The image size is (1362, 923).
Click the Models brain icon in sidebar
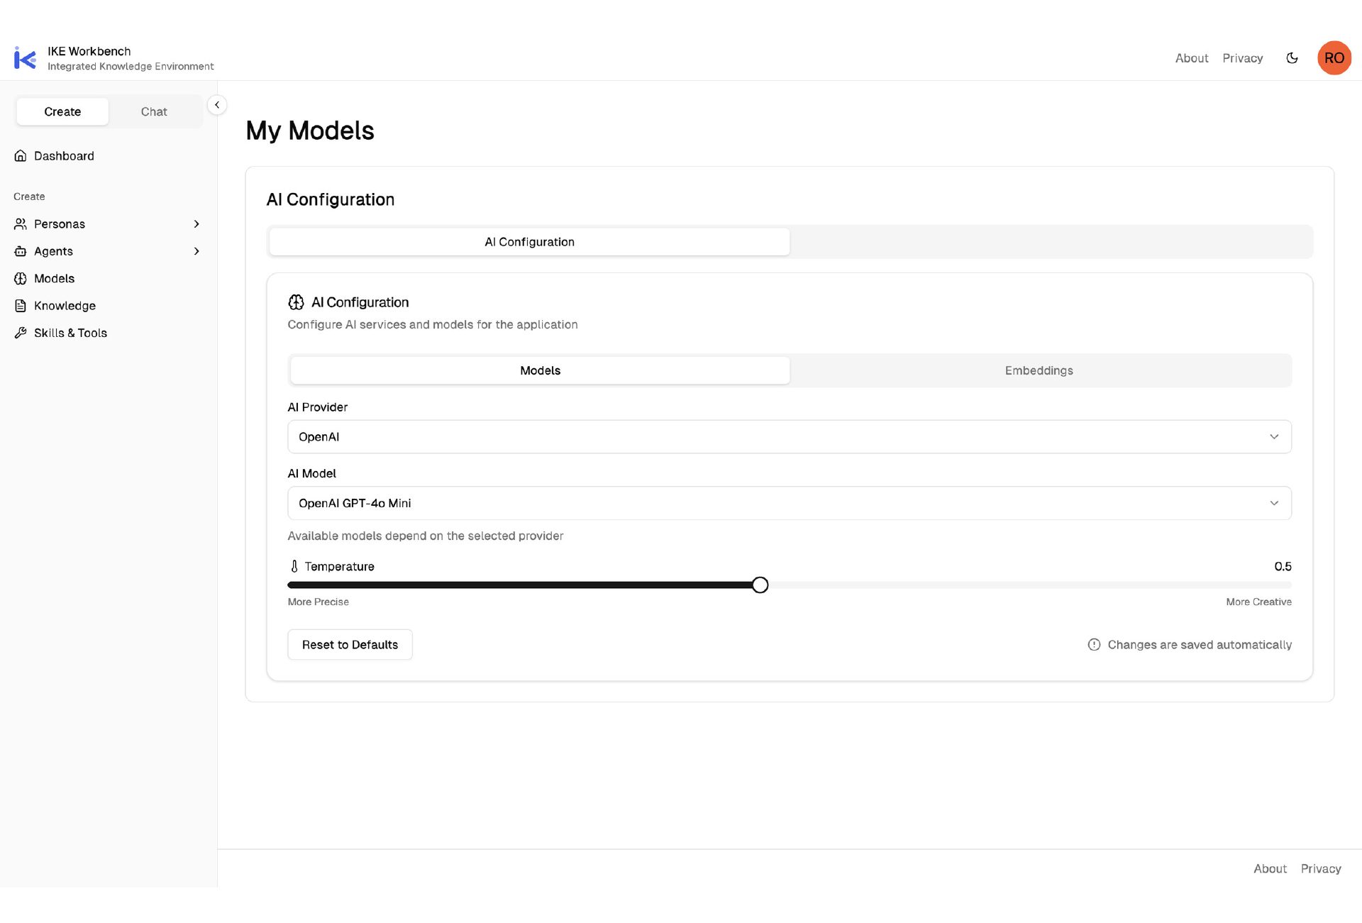21,279
